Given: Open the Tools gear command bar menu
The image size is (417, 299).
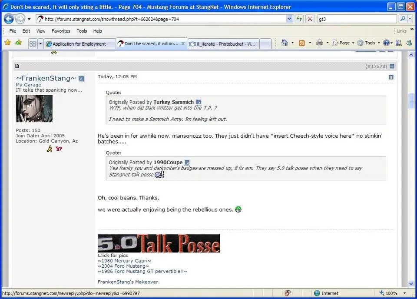Looking at the screenshot, I should pos(369,43).
